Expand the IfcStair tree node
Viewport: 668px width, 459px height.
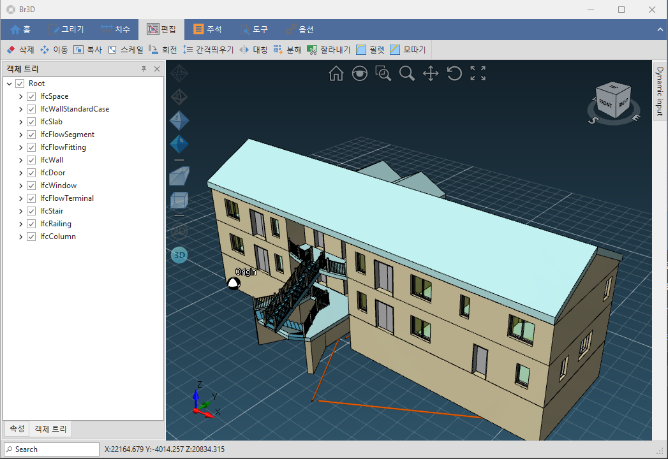pyautogui.click(x=20, y=211)
